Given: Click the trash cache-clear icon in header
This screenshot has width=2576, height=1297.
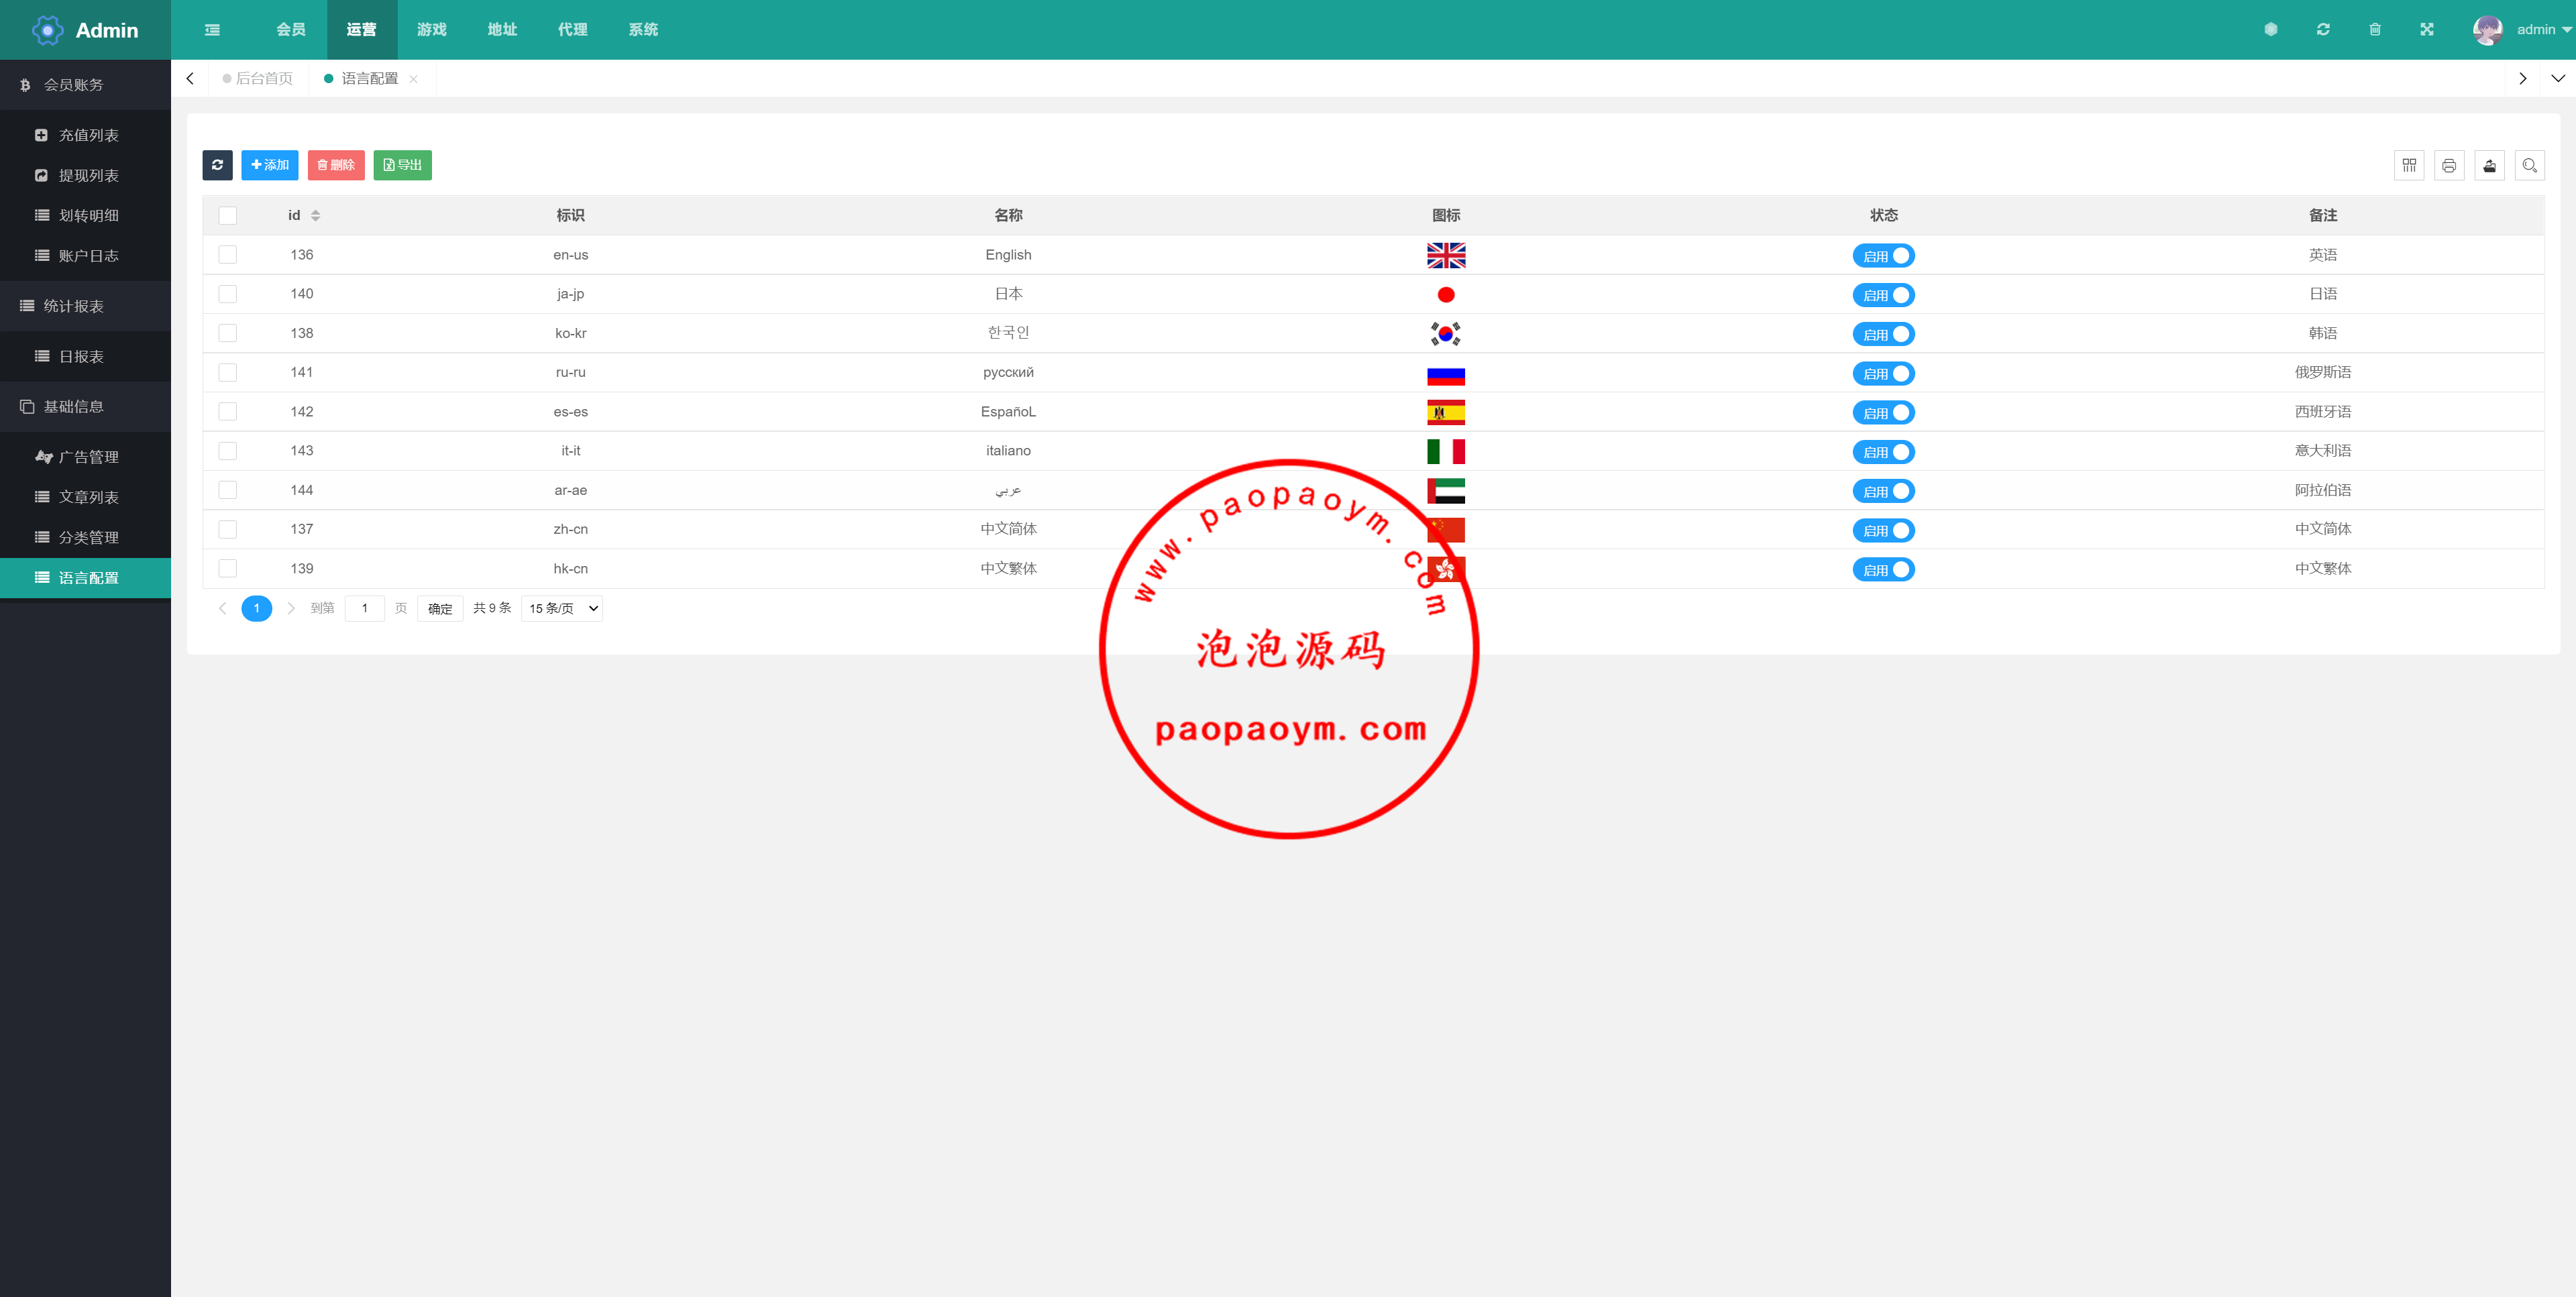Looking at the screenshot, I should pos(2374,30).
